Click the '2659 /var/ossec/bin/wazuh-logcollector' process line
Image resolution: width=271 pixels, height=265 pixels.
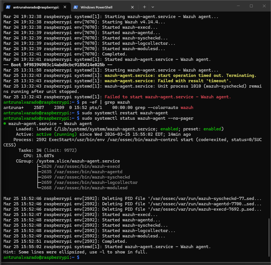click(89, 182)
